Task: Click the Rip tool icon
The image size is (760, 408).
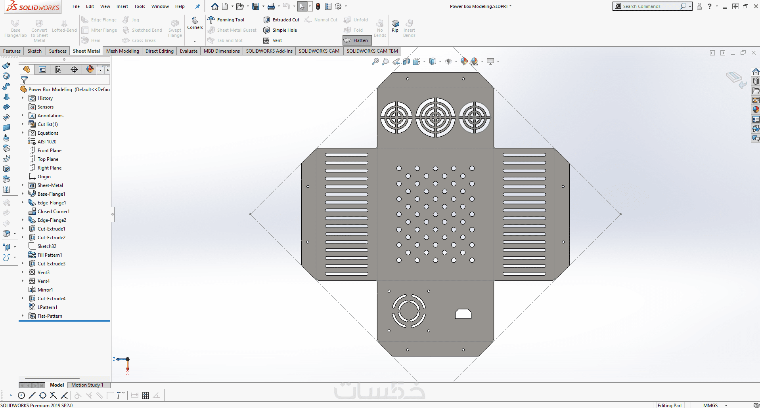Action: click(395, 25)
